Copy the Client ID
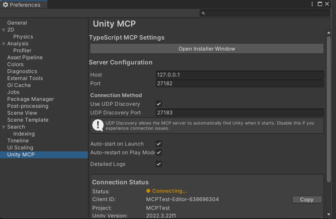 (307, 200)
